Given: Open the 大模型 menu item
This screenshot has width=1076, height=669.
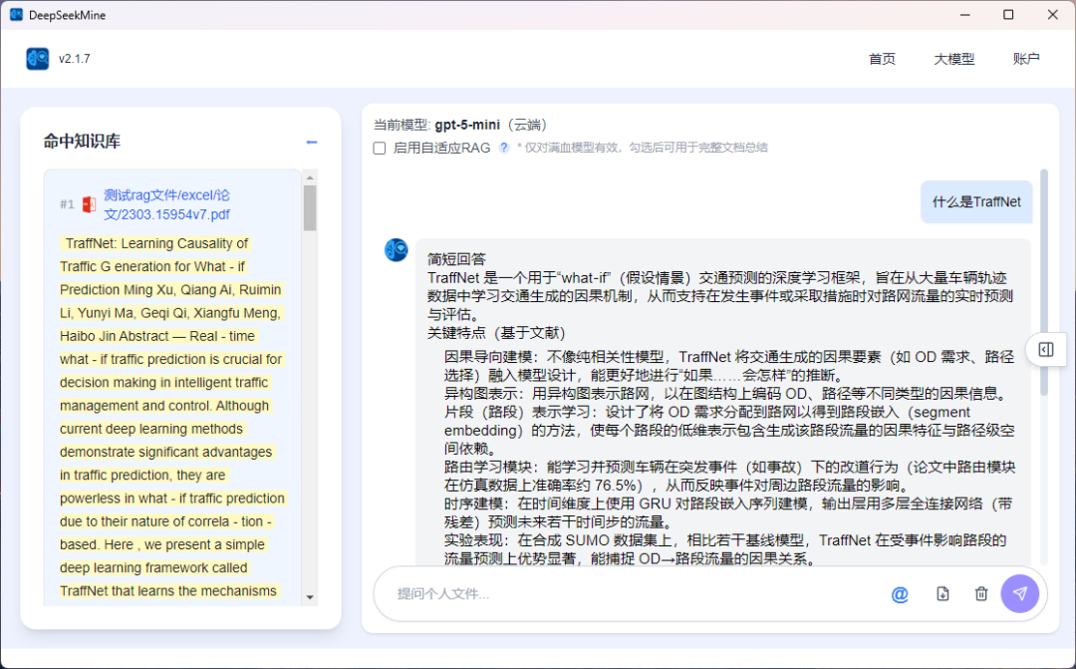Looking at the screenshot, I should click(x=953, y=59).
